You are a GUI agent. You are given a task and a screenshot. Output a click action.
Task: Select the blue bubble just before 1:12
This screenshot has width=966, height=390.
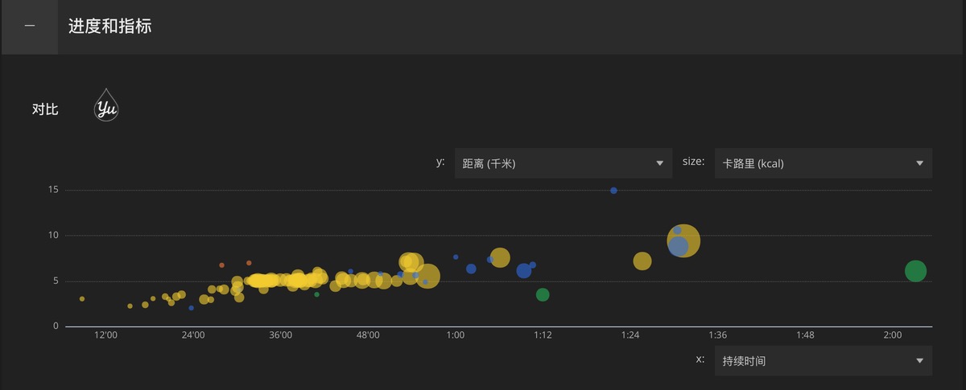(524, 271)
